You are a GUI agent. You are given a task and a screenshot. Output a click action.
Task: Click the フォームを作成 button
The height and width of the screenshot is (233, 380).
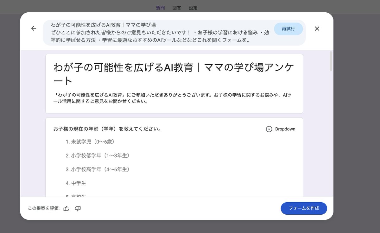(x=304, y=208)
